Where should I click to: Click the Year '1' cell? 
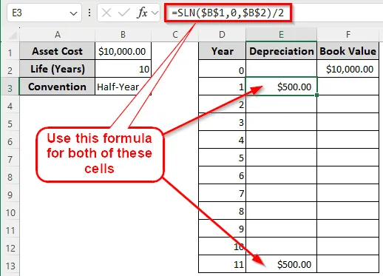click(x=222, y=87)
